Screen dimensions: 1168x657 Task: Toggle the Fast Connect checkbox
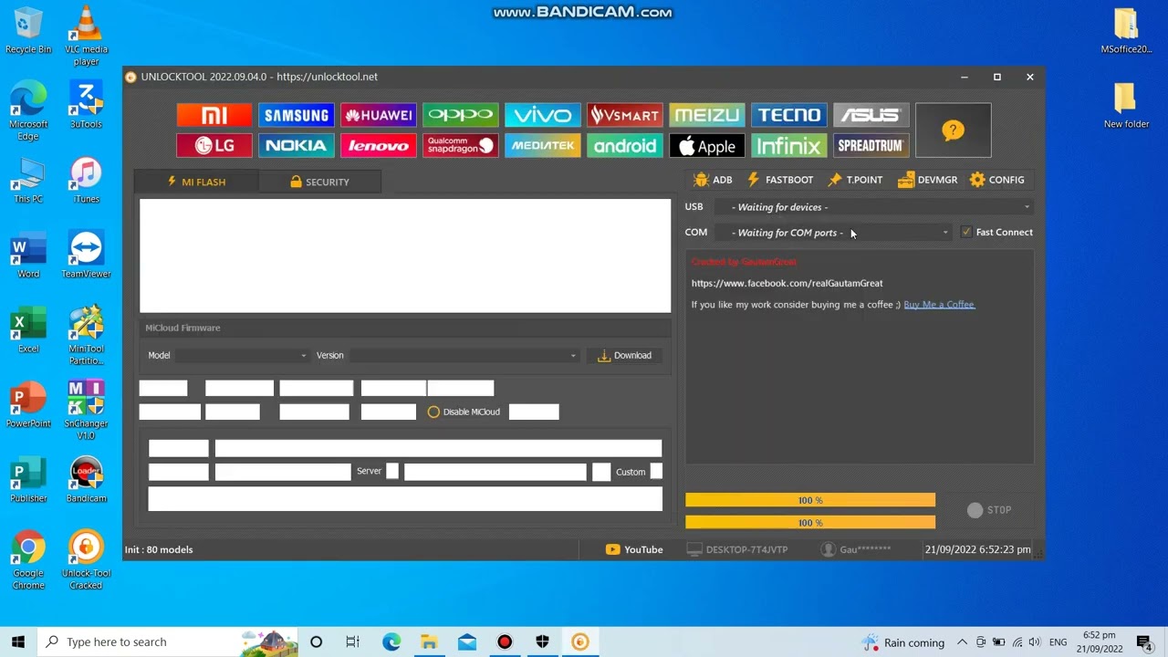[966, 233]
